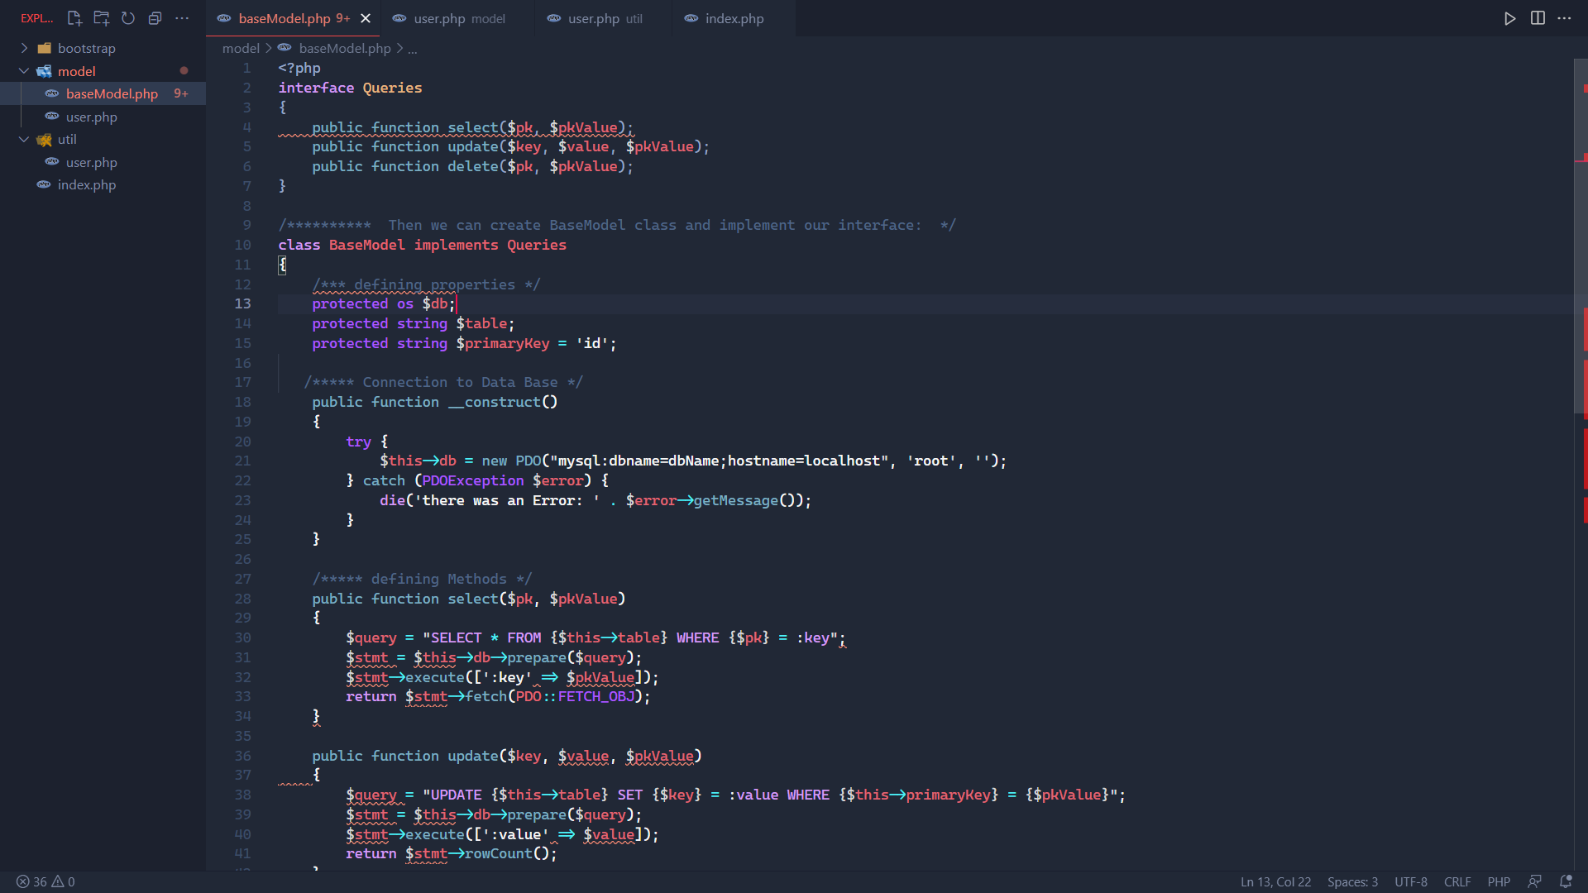Change end of line sequence CRLF
The width and height of the screenshot is (1588, 893).
(x=1456, y=881)
